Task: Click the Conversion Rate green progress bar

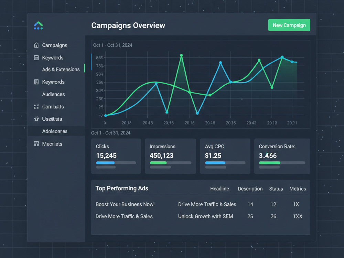Action: [x=270, y=163]
